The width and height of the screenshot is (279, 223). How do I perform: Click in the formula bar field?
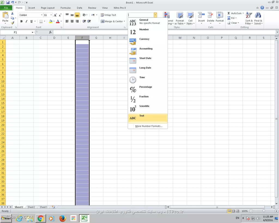pyautogui.click(x=165, y=32)
